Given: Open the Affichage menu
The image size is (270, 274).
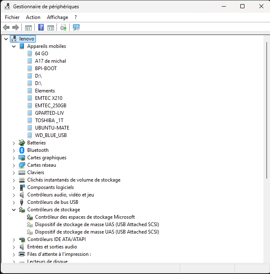Looking at the screenshot, I should tap(57, 17).
